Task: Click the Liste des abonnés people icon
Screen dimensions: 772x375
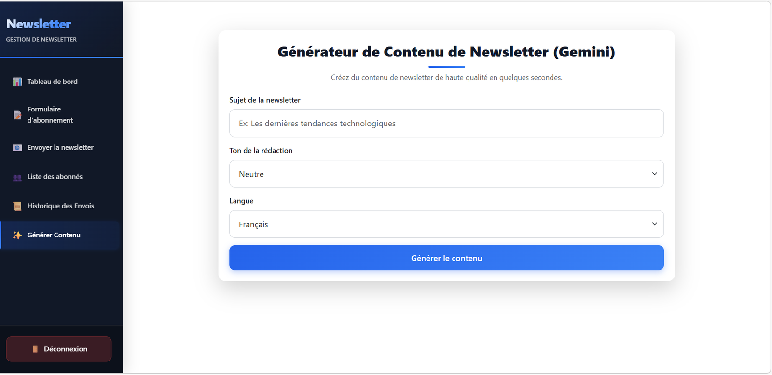Action: tap(16, 177)
